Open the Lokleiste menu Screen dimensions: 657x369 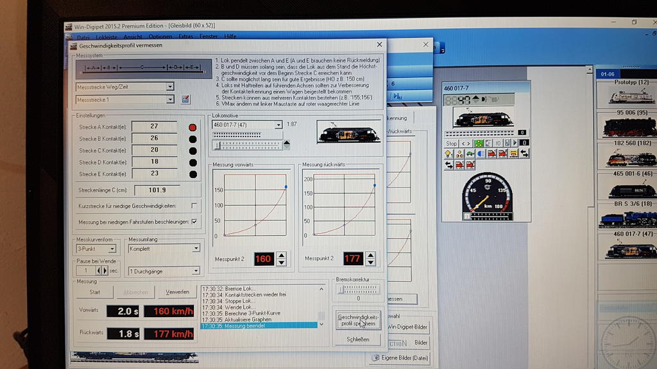[107, 37]
